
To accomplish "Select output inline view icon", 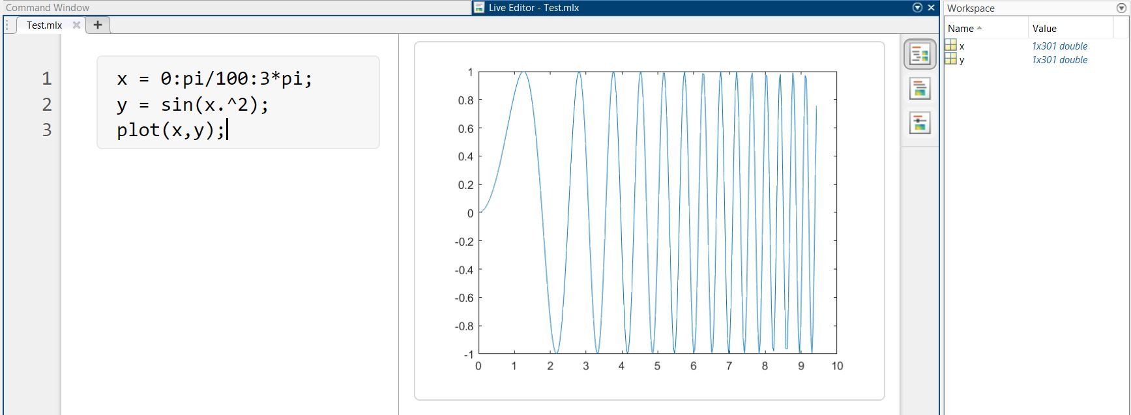I will pos(920,89).
